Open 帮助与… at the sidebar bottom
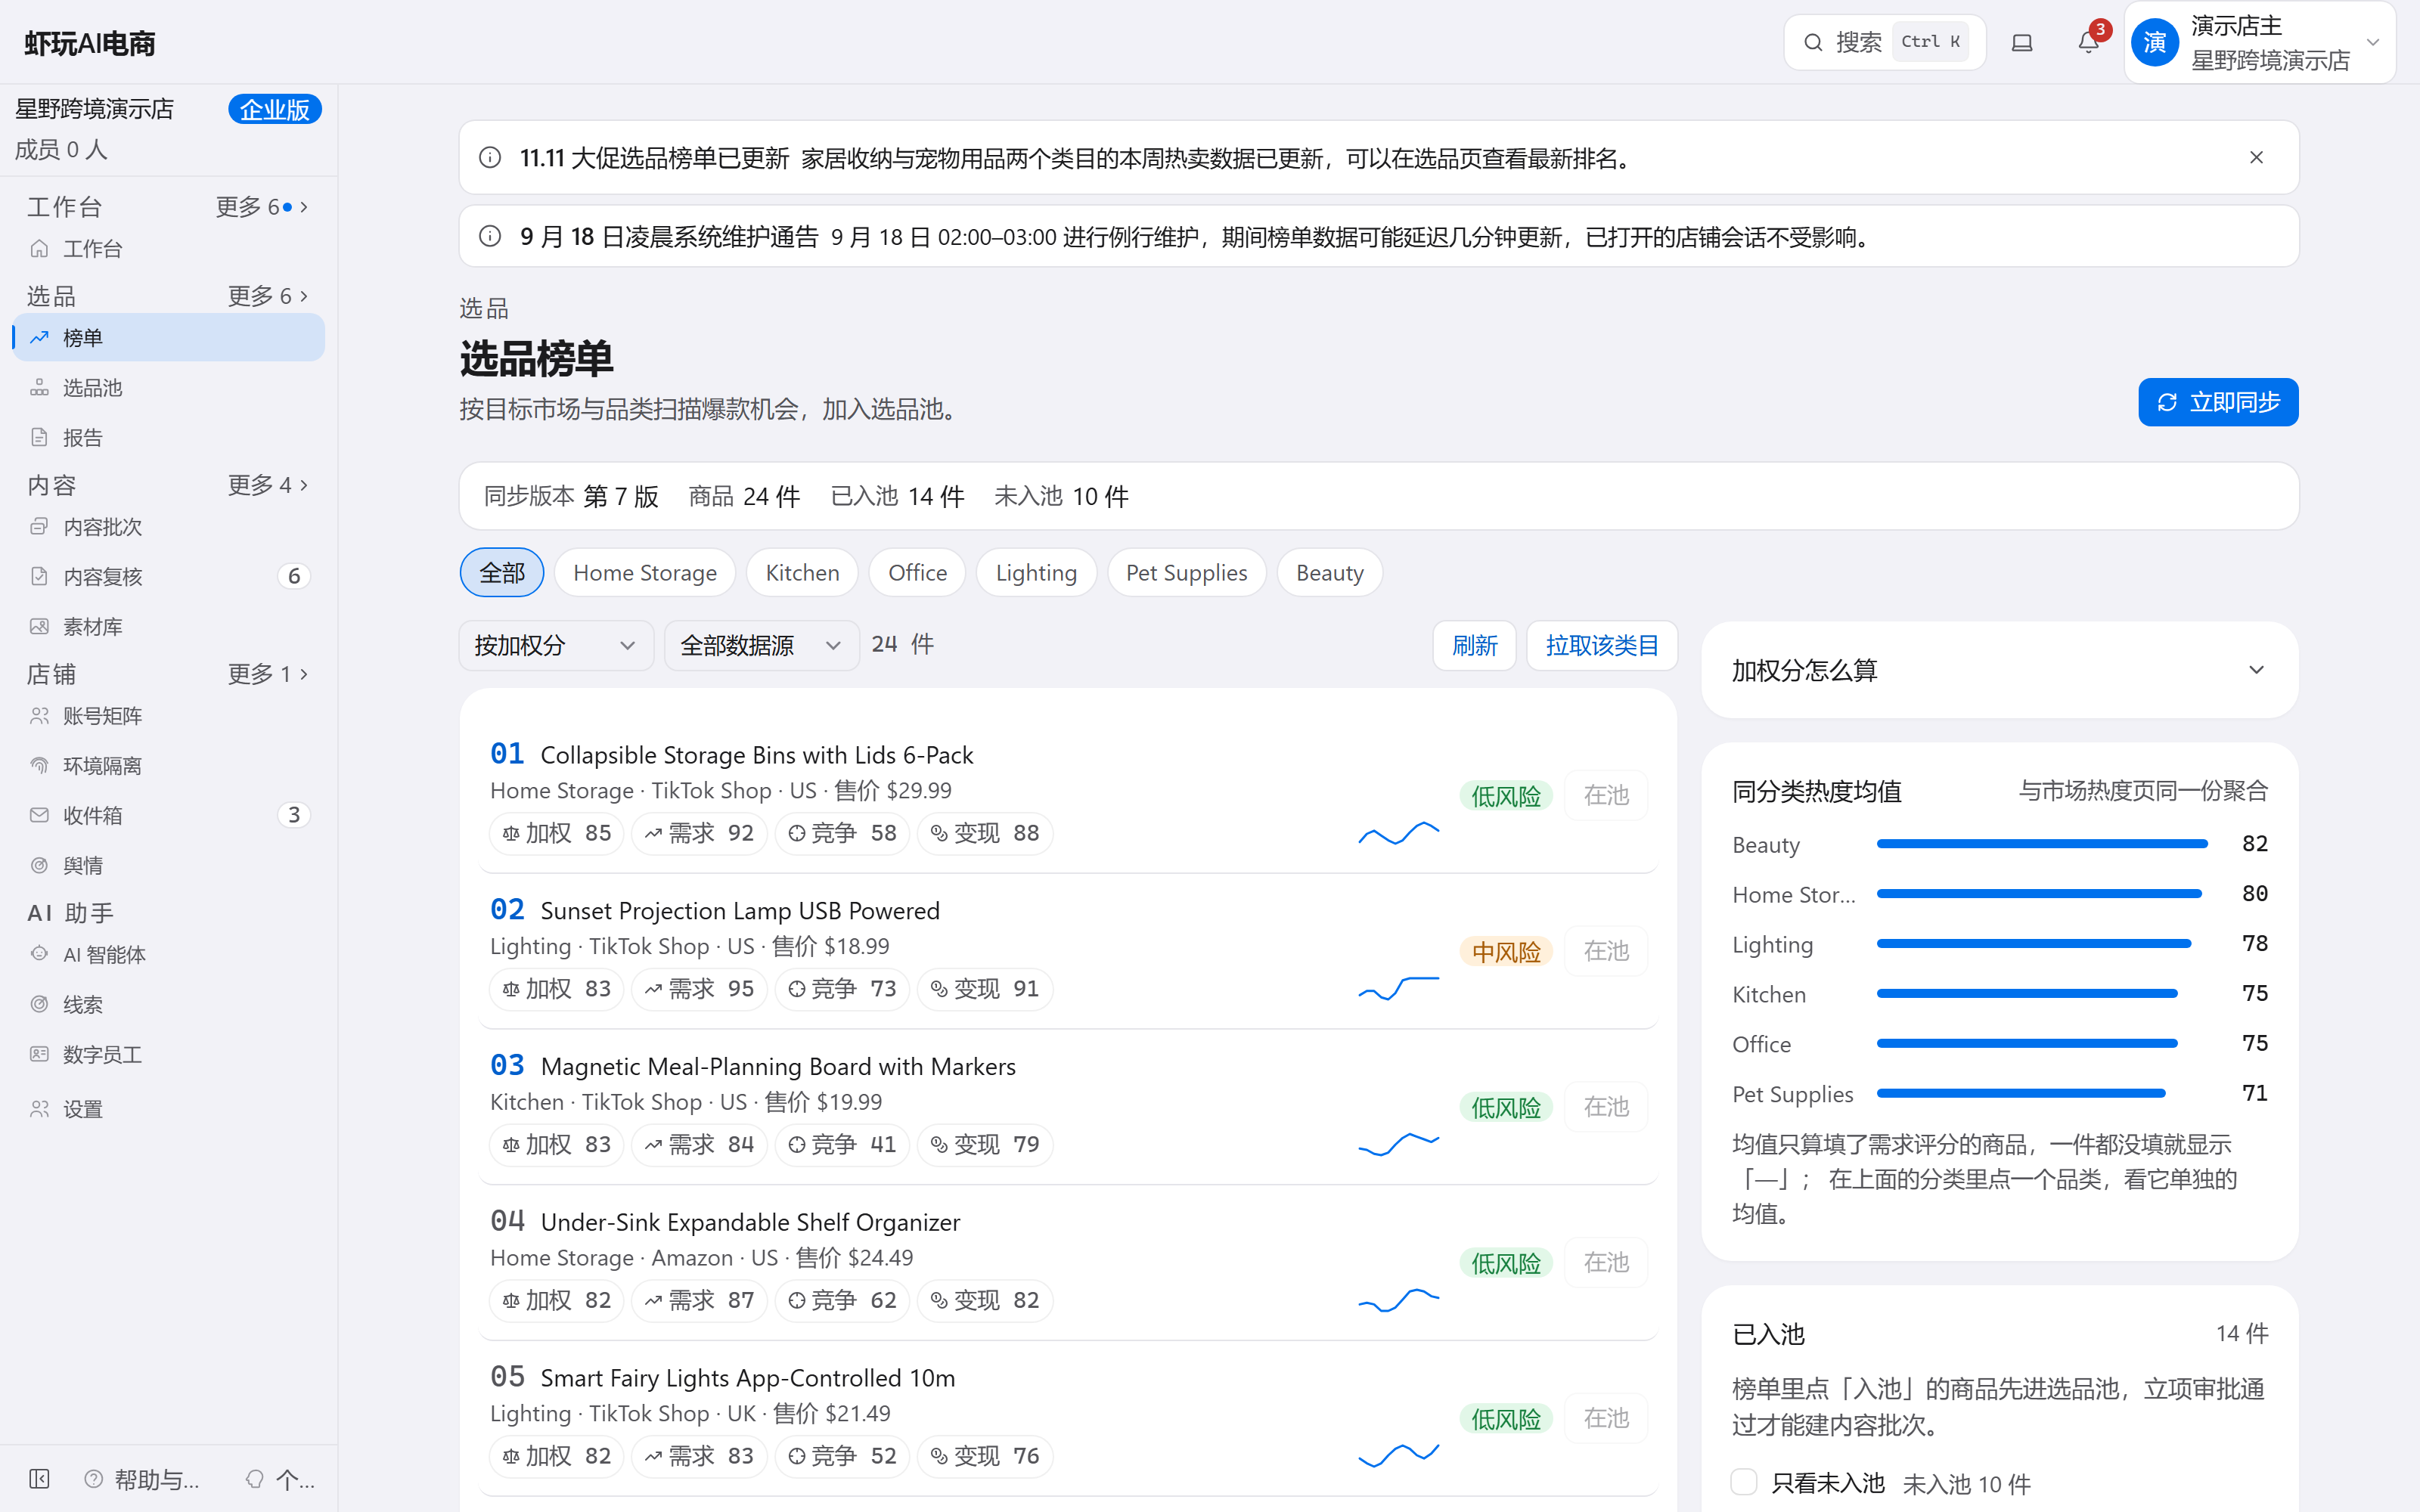Viewport: 2420px width, 1512px height. tap(142, 1479)
